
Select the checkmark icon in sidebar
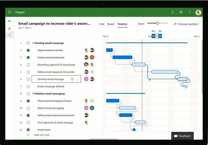[x=9, y=35]
